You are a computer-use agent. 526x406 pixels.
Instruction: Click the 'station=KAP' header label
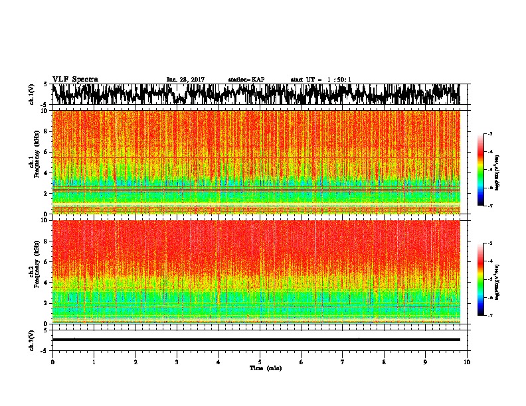(x=246, y=80)
